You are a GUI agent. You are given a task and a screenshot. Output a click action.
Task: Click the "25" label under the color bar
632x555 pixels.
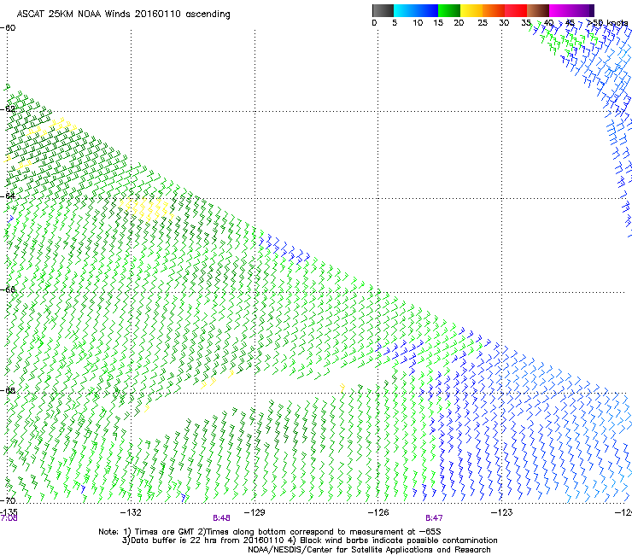(483, 23)
